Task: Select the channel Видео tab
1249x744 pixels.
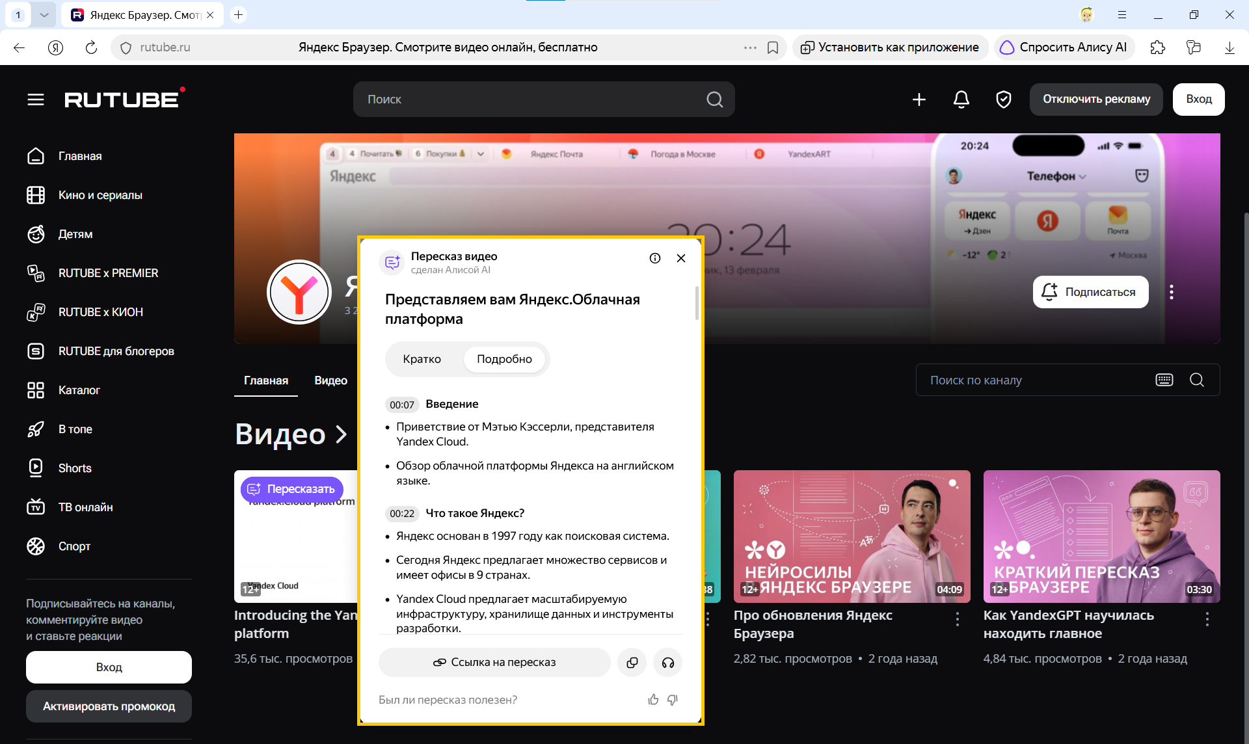Action: (330, 380)
